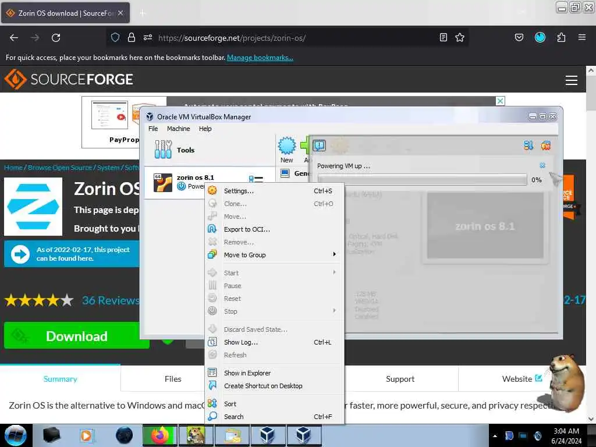Viewport: 596px width, 447px height.
Task: Choose Sort in the context menu
Action: (275, 404)
